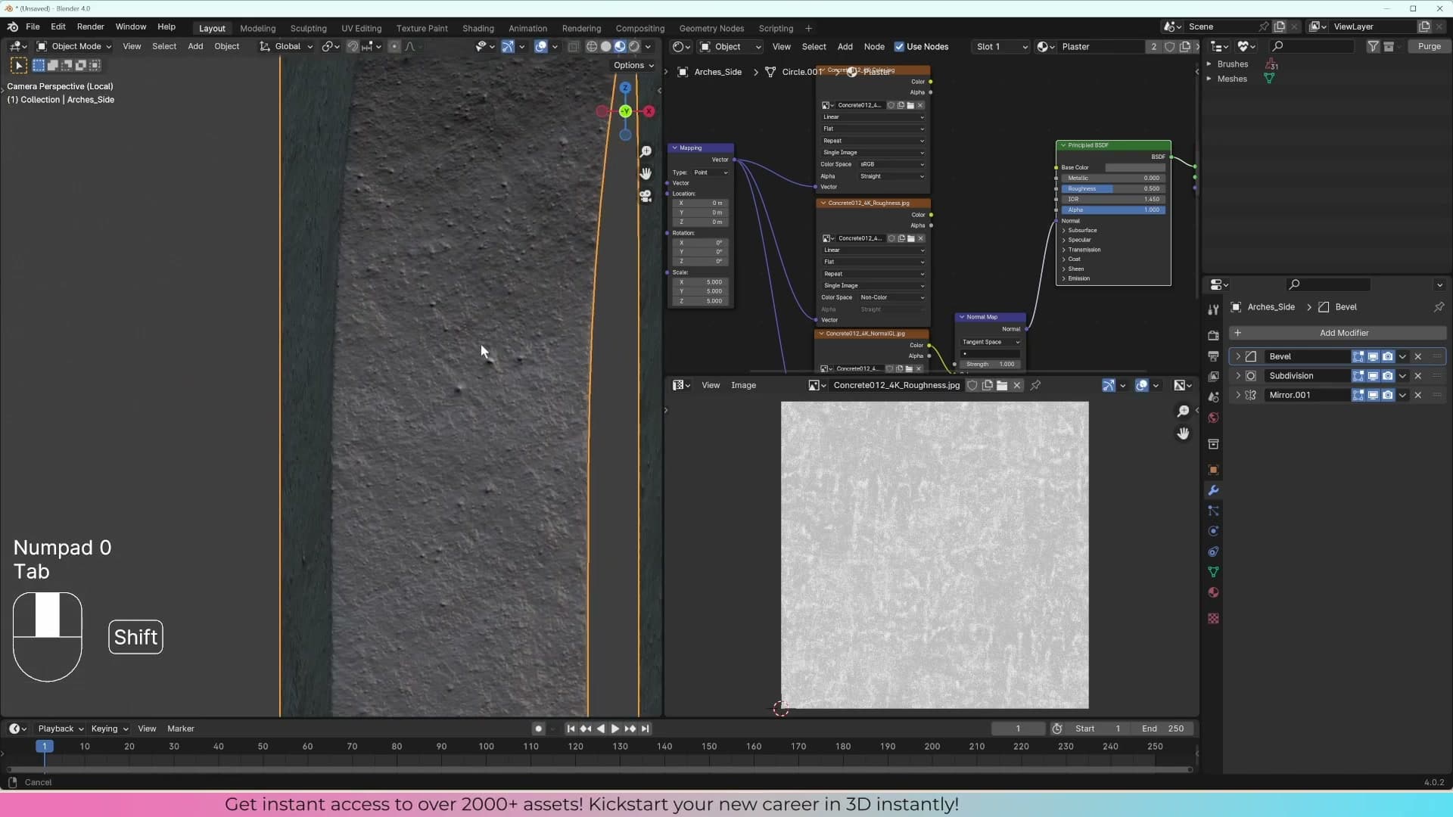Open the File menu
The width and height of the screenshot is (1453, 817).
pos(33,27)
